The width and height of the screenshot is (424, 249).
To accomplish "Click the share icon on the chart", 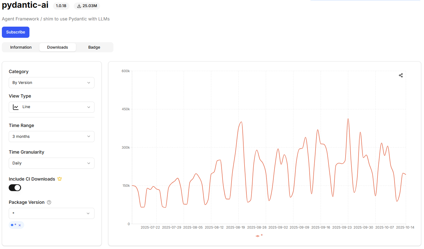I will [x=401, y=75].
